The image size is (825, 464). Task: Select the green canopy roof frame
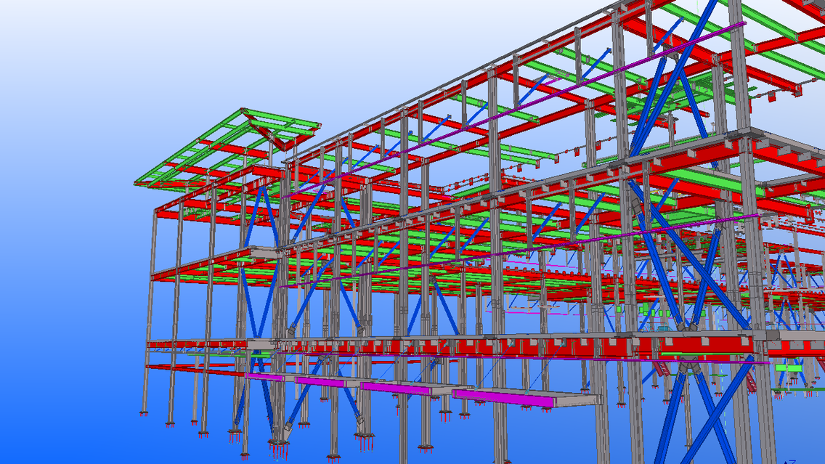(227, 147)
